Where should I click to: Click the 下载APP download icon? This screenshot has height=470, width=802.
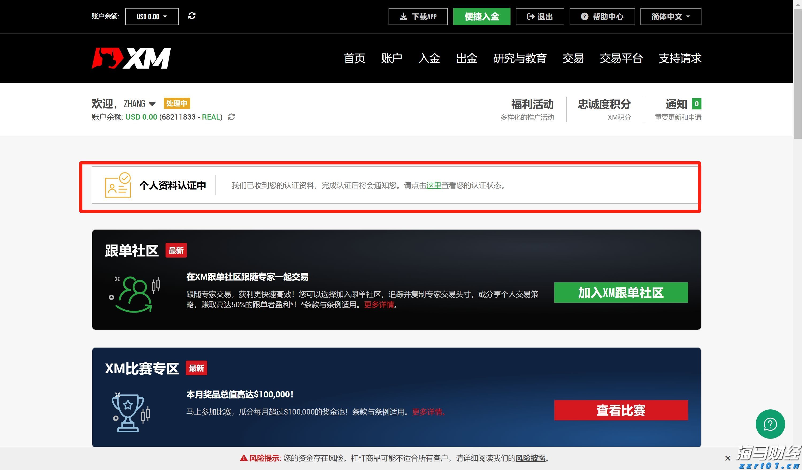click(x=404, y=16)
